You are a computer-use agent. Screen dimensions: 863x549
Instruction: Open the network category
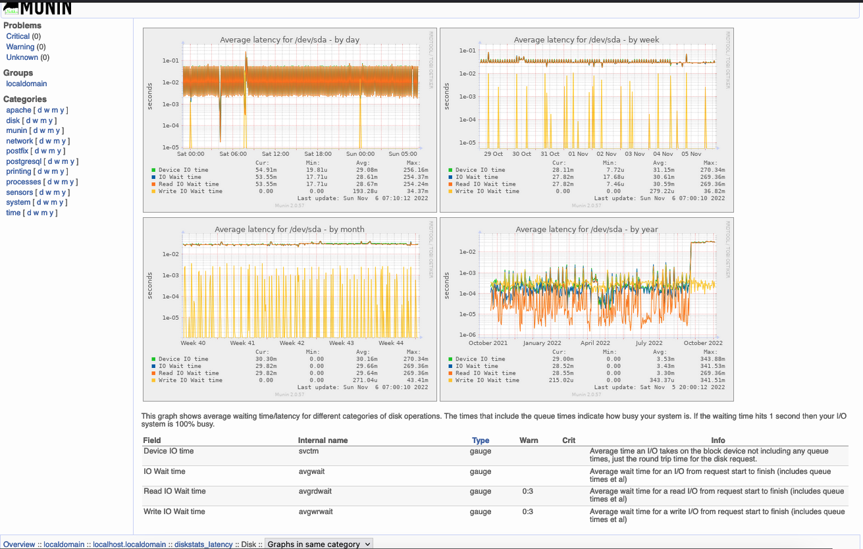pyautogui.click(x=20, y=142)
